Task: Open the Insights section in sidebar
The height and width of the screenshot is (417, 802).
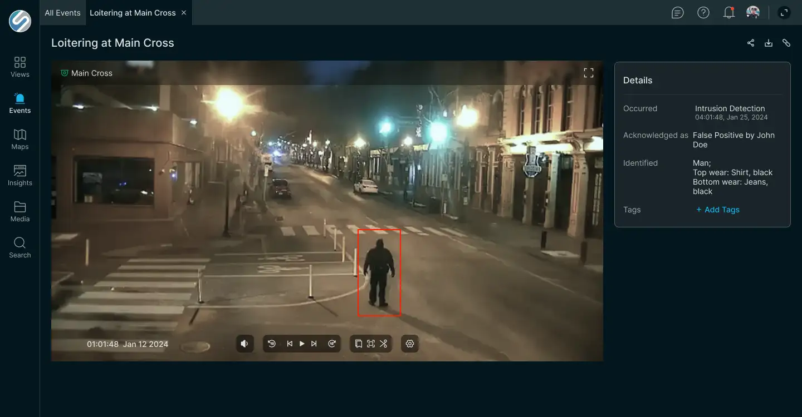Action: [20, 175]
